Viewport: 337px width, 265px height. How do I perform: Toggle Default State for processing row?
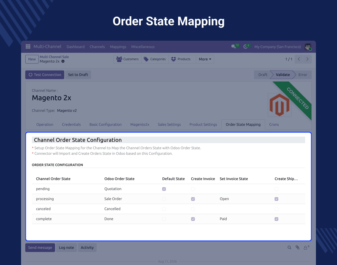click(x=164, y=199)
